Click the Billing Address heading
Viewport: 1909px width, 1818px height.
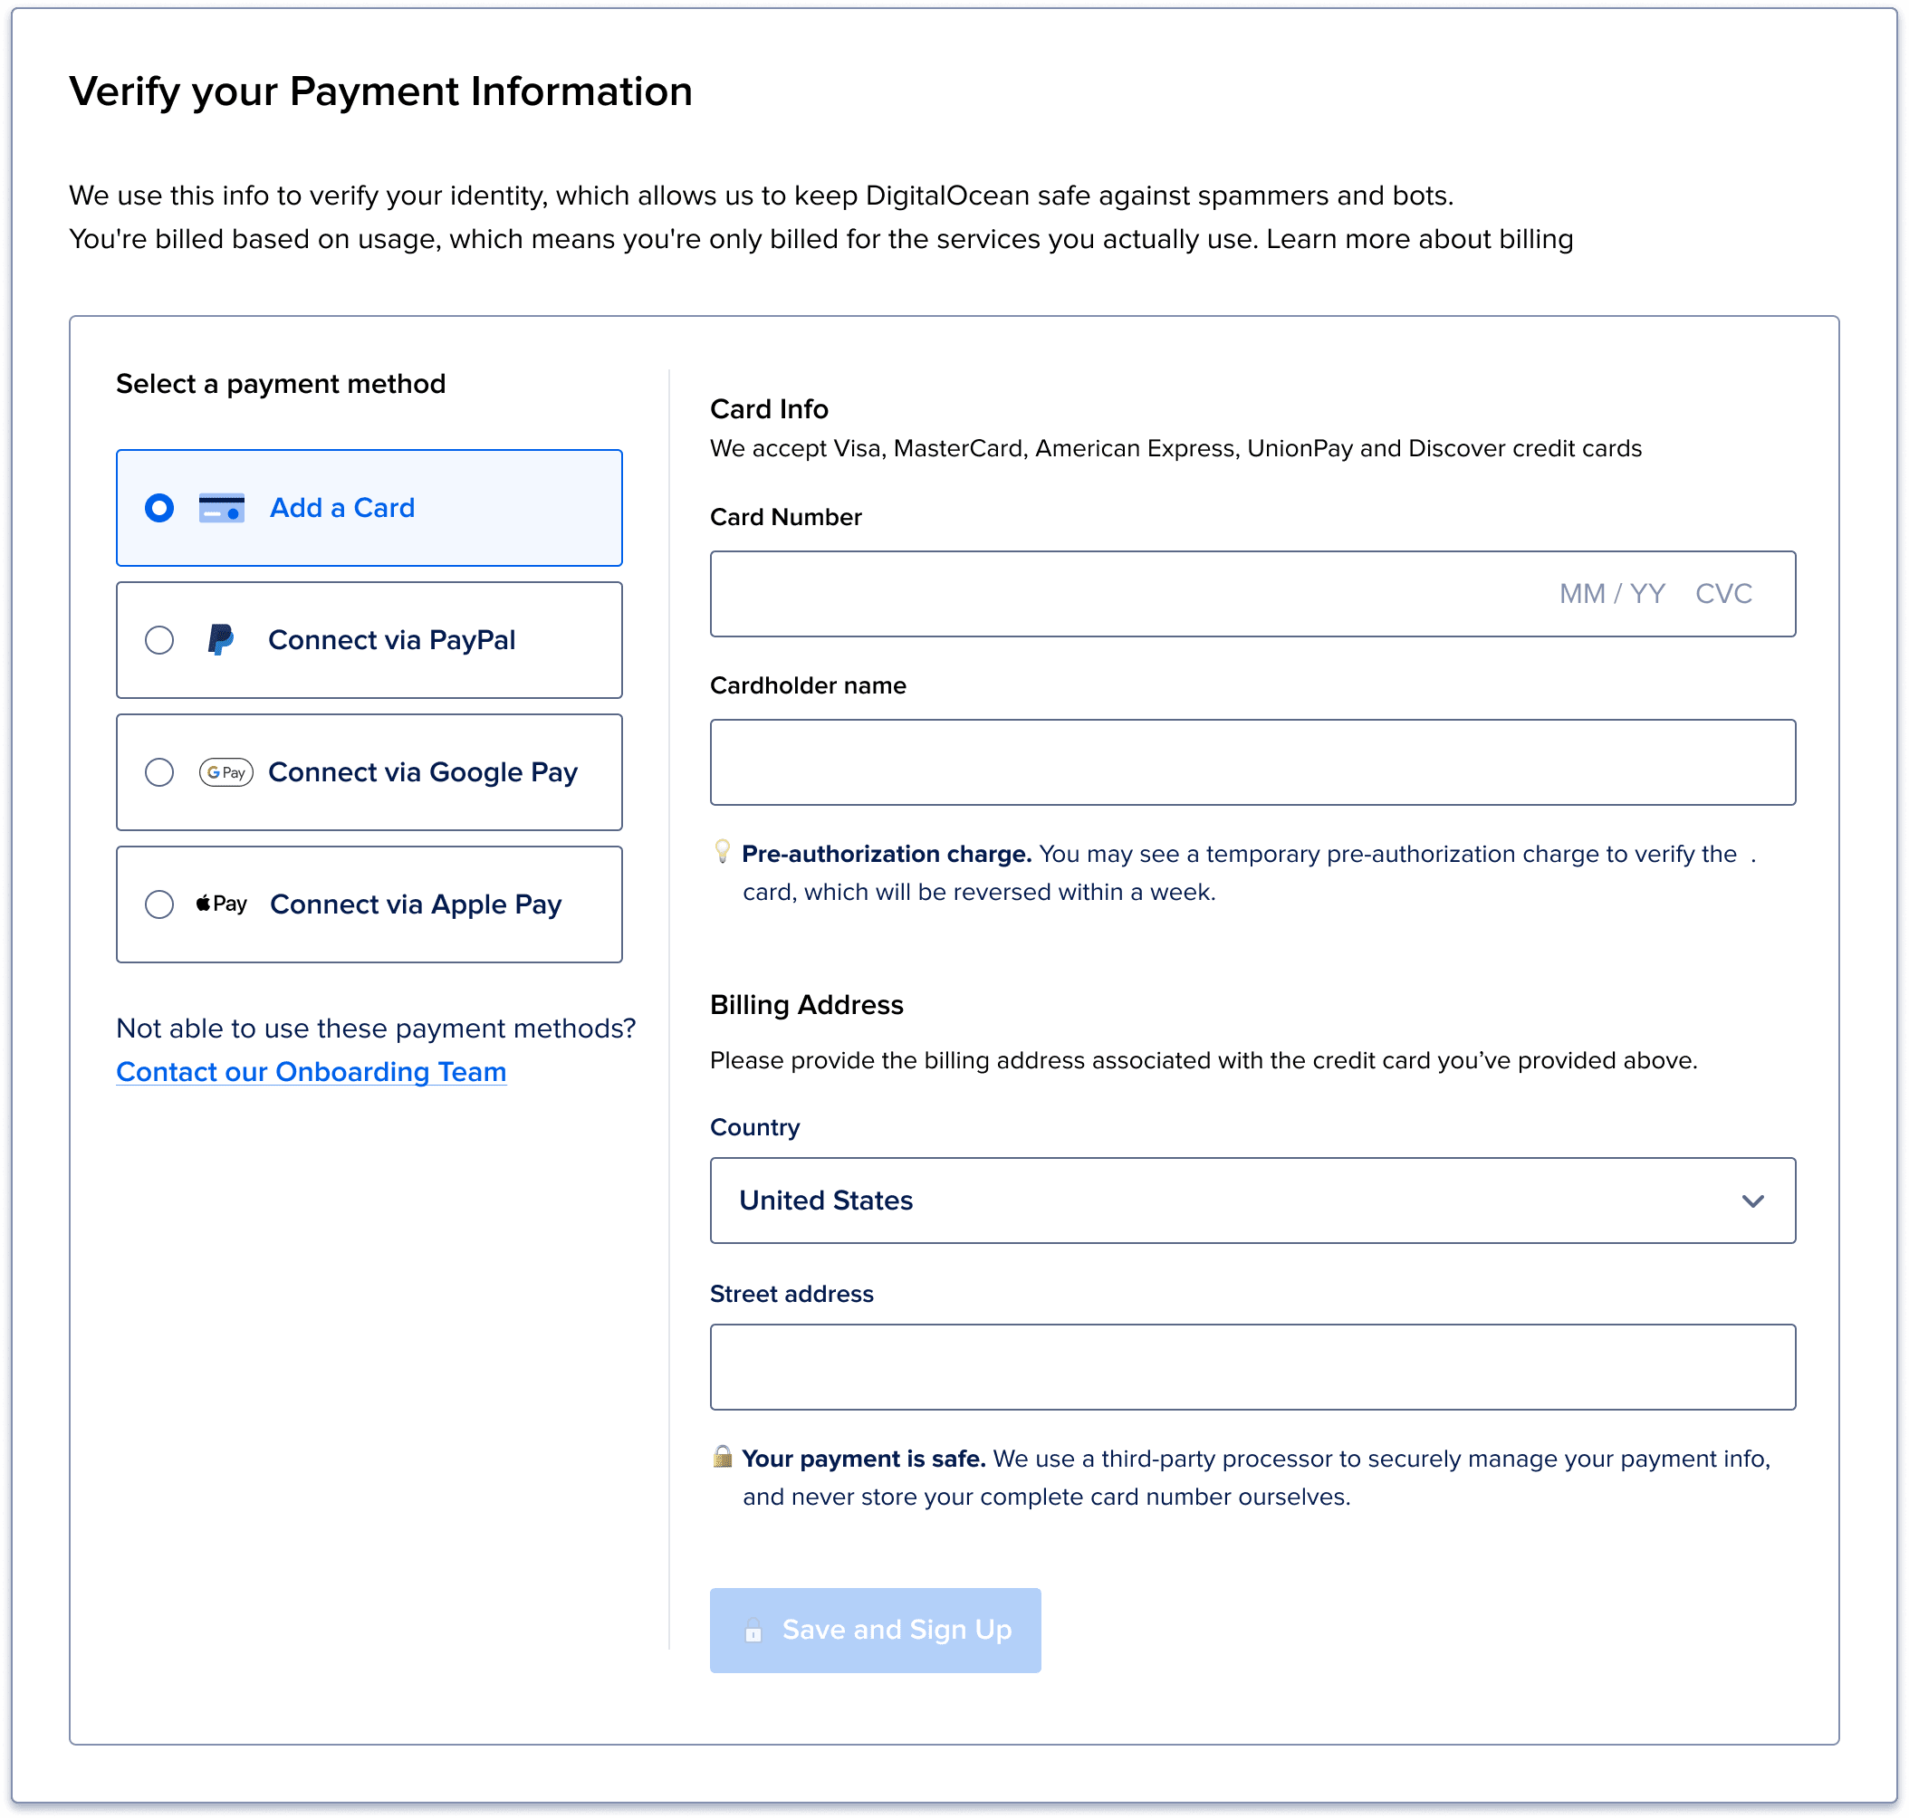coord(807,1005)
